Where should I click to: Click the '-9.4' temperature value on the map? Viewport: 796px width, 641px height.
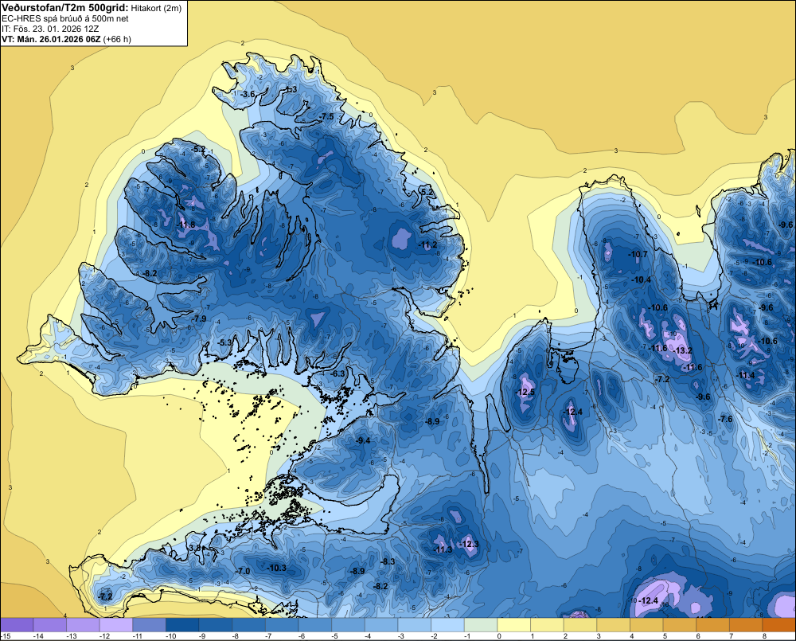click(363, 440)
